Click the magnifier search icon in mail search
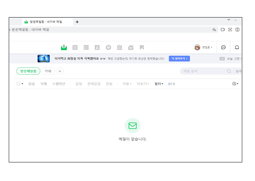Viewport: 255px width, 181px height. click(x=229, y=71)
